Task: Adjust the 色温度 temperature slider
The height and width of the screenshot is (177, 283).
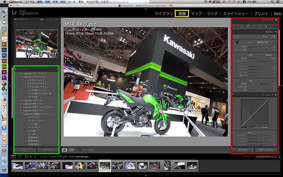Action: coord(258,47)
